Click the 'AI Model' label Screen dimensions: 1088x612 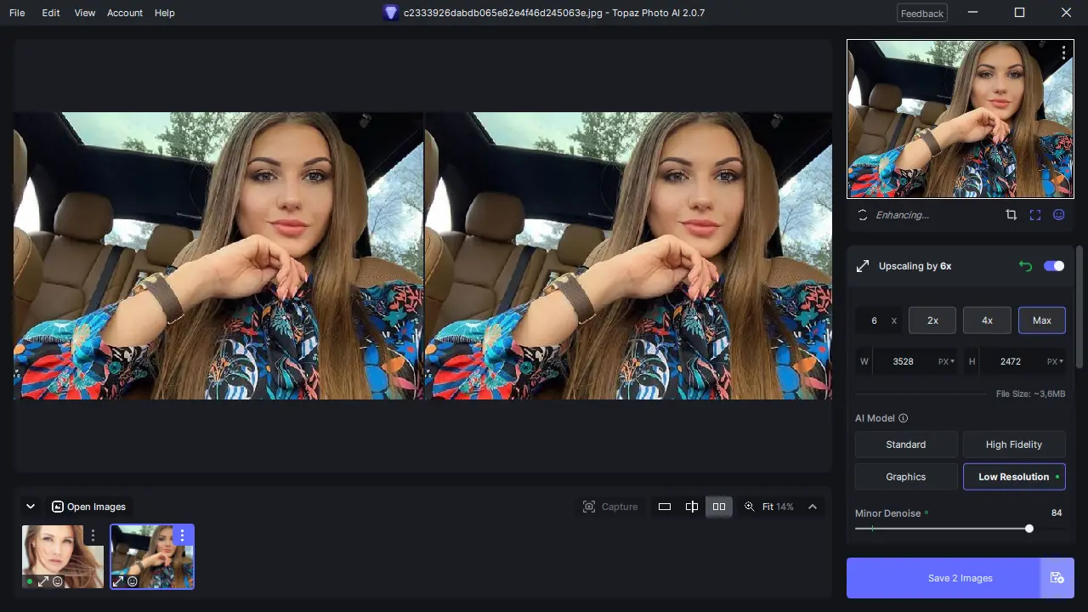click(x=875, y=418)
